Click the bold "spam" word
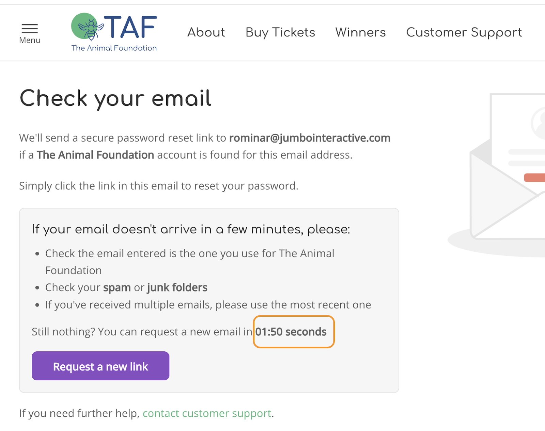 tap(117, 287)
